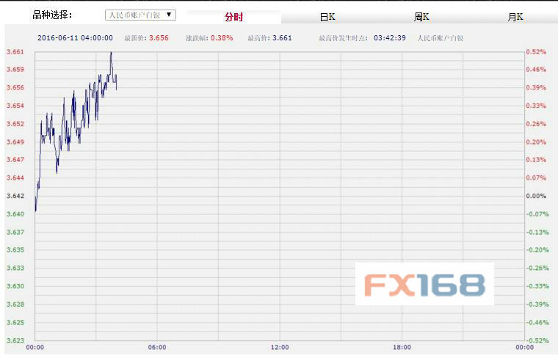Image resolution: width=558 pixels, height=358 pixels.
Task: Click the -0.26% right axis label
Action: (537, 268)
